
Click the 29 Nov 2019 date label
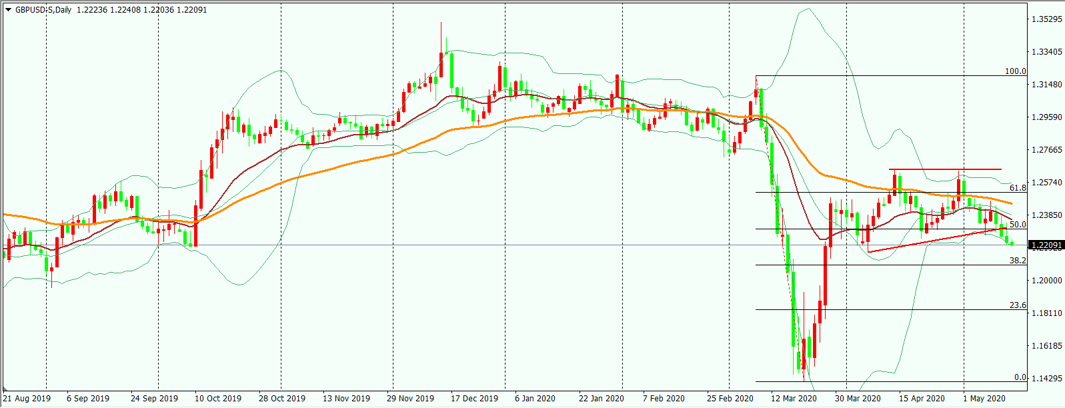pyautogui.click(x=410, y=399)
